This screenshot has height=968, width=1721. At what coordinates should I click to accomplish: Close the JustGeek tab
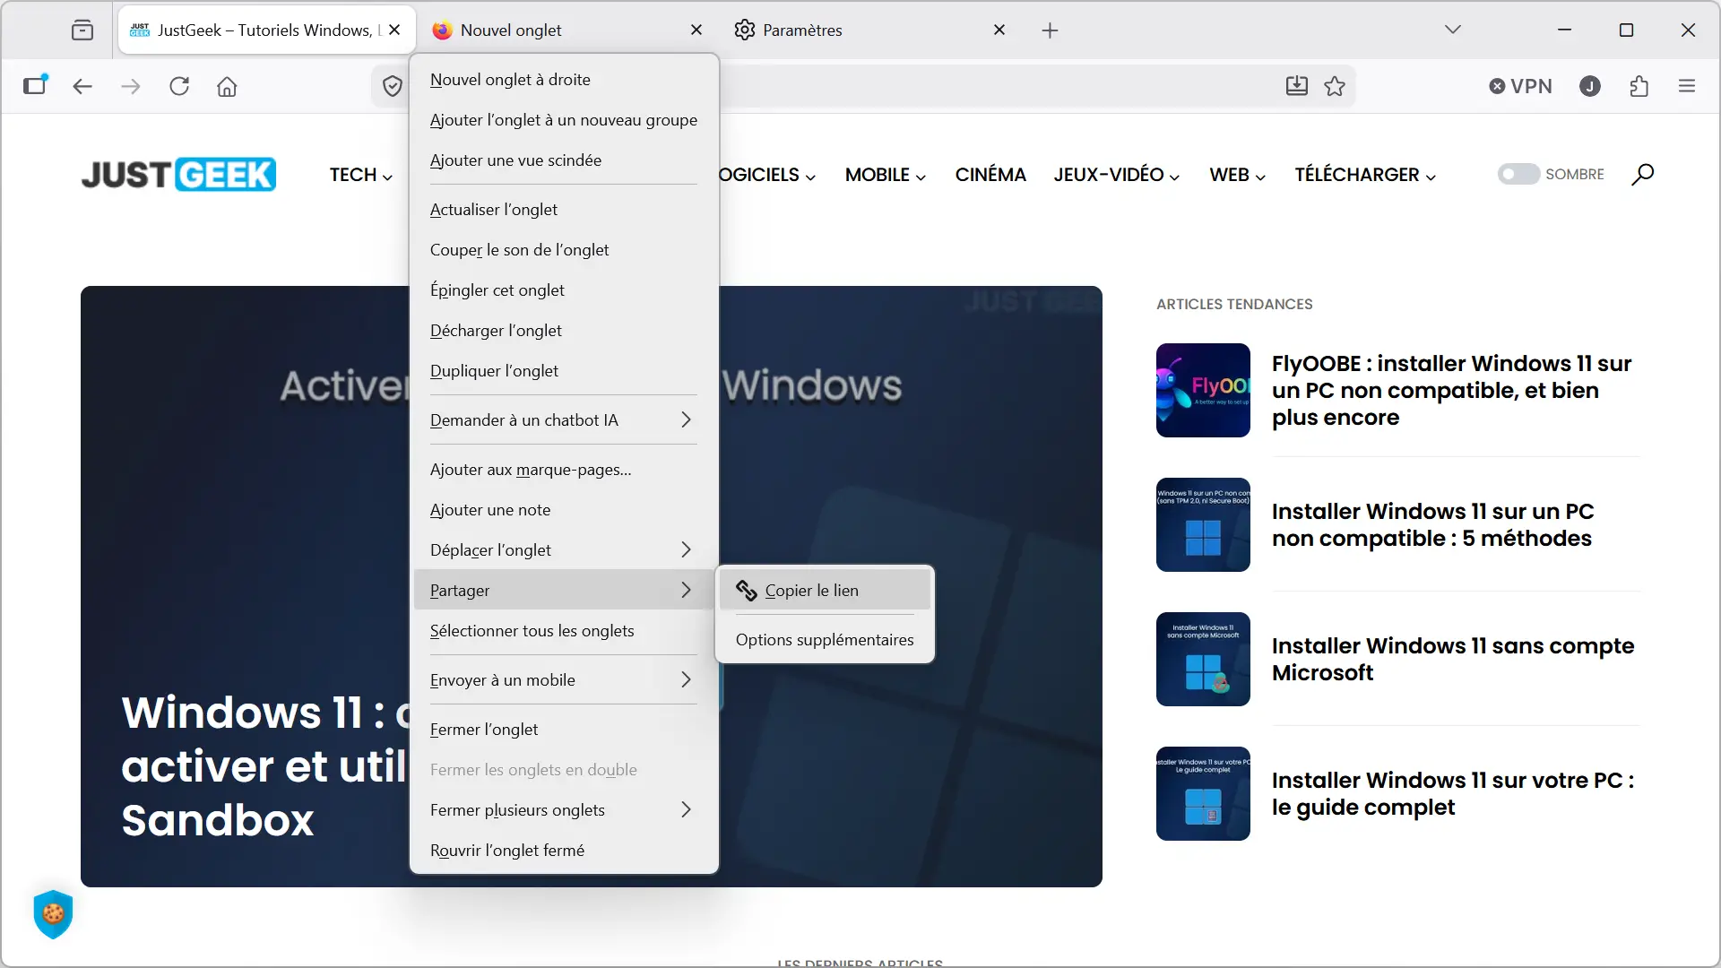point(394,30)
